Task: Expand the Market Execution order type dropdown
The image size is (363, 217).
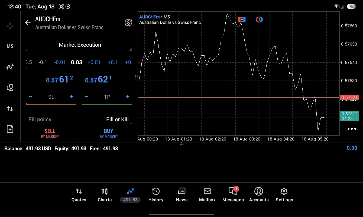Action: pyautogui.click(x=79, y=45)
